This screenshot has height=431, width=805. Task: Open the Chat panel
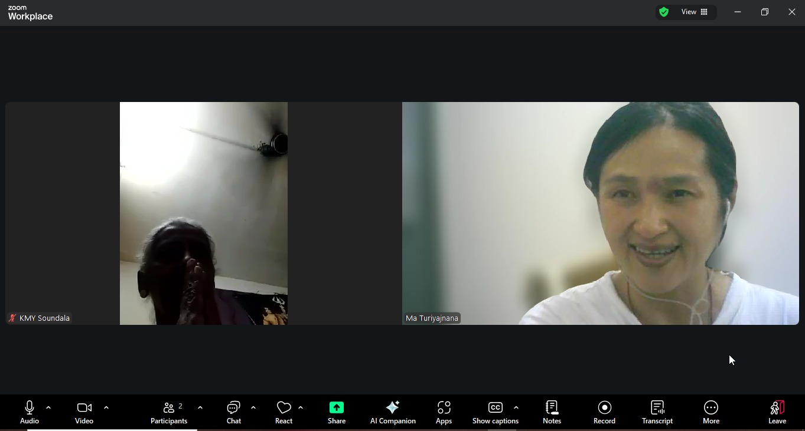click(234, 412)
